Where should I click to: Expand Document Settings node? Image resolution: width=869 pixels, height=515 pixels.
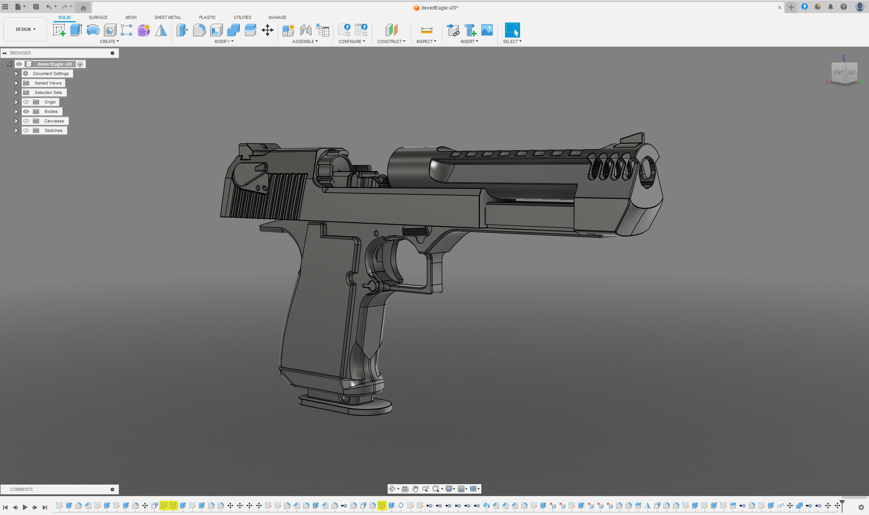click(16, 74)
